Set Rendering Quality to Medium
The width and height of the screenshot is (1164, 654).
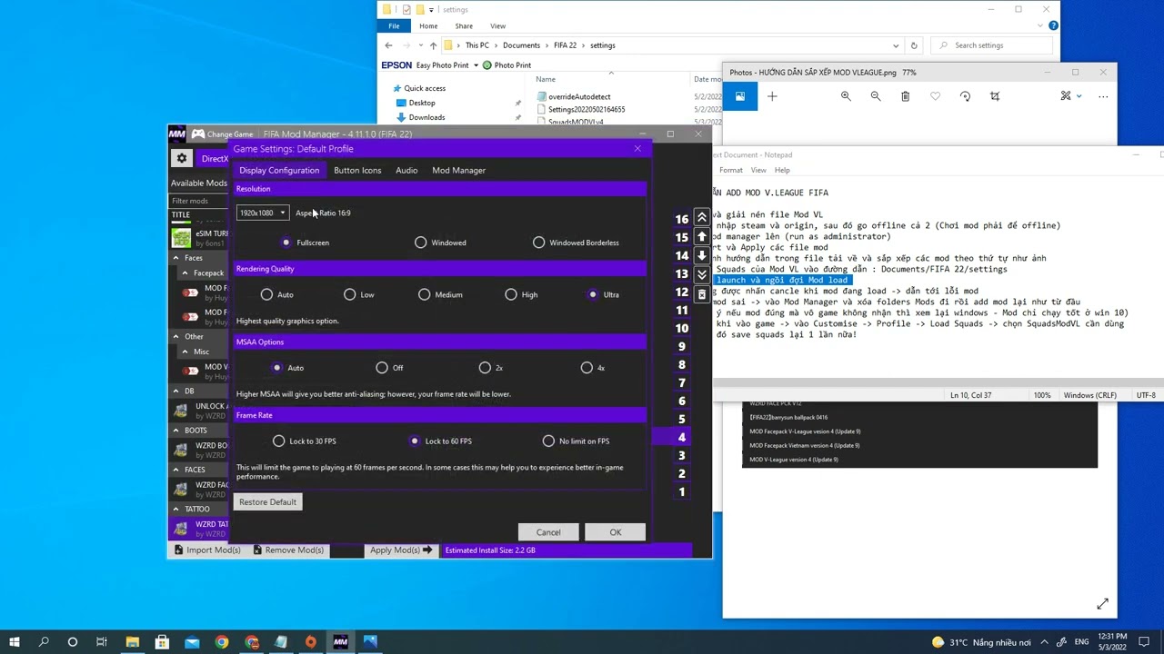coord(441,294)
